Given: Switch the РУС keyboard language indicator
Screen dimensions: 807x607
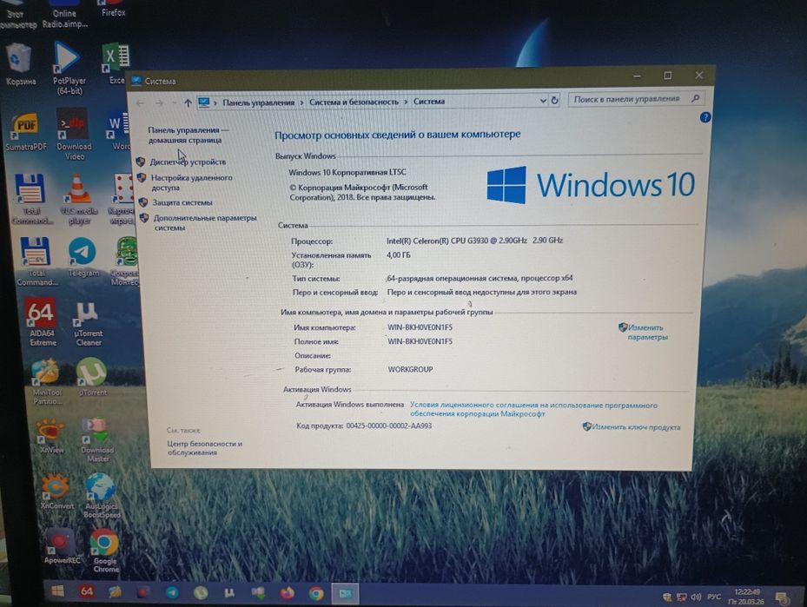Looking at the screenshot, I should click(714, 597).
